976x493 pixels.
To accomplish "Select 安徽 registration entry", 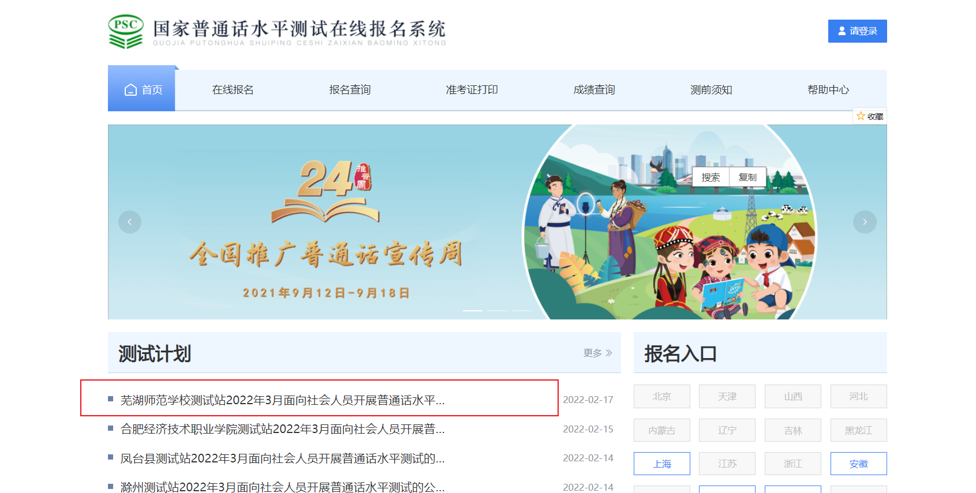I will 859,464.
